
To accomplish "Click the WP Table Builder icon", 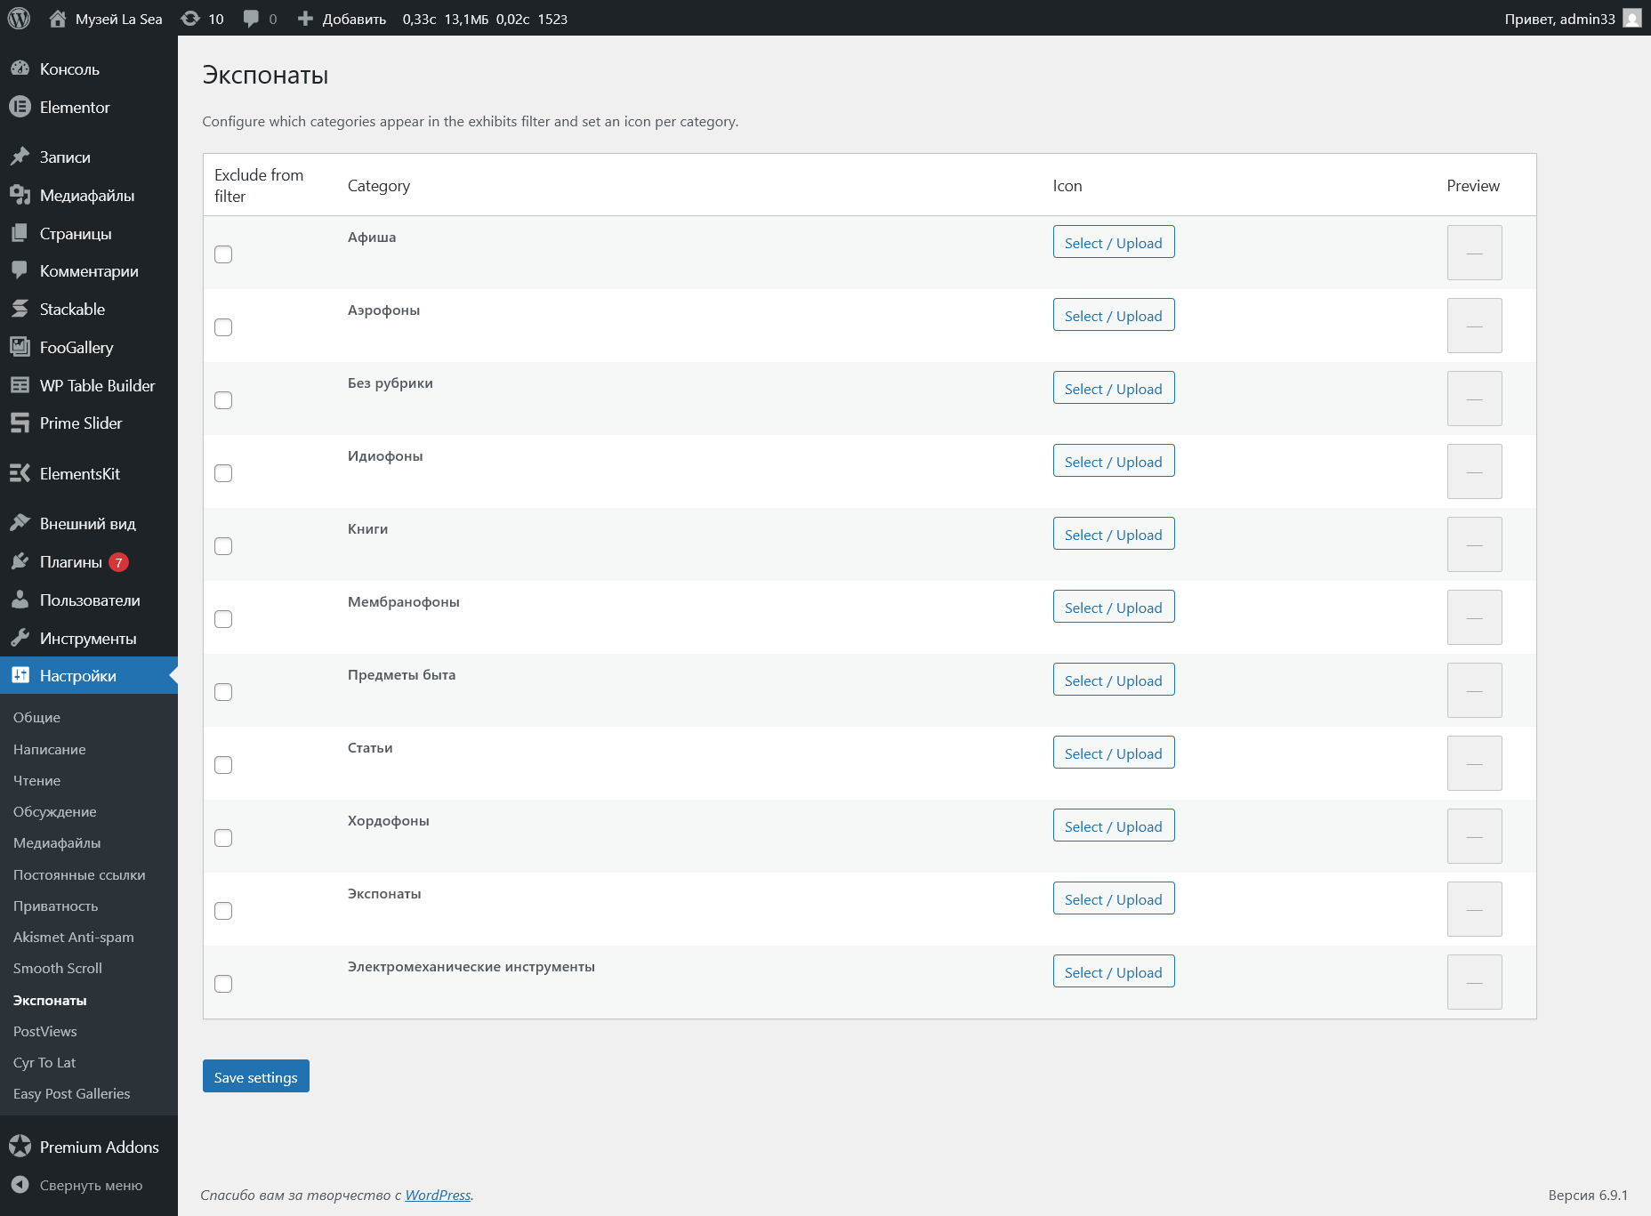I will (x=20, y=385).
